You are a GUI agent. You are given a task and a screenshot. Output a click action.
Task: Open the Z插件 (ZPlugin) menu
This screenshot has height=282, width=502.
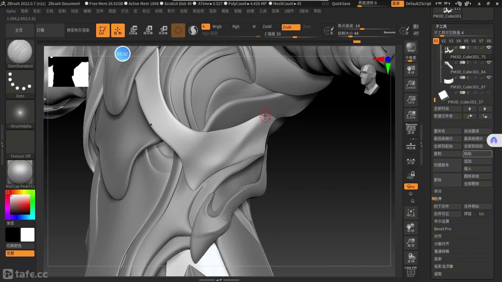(289, 11)
